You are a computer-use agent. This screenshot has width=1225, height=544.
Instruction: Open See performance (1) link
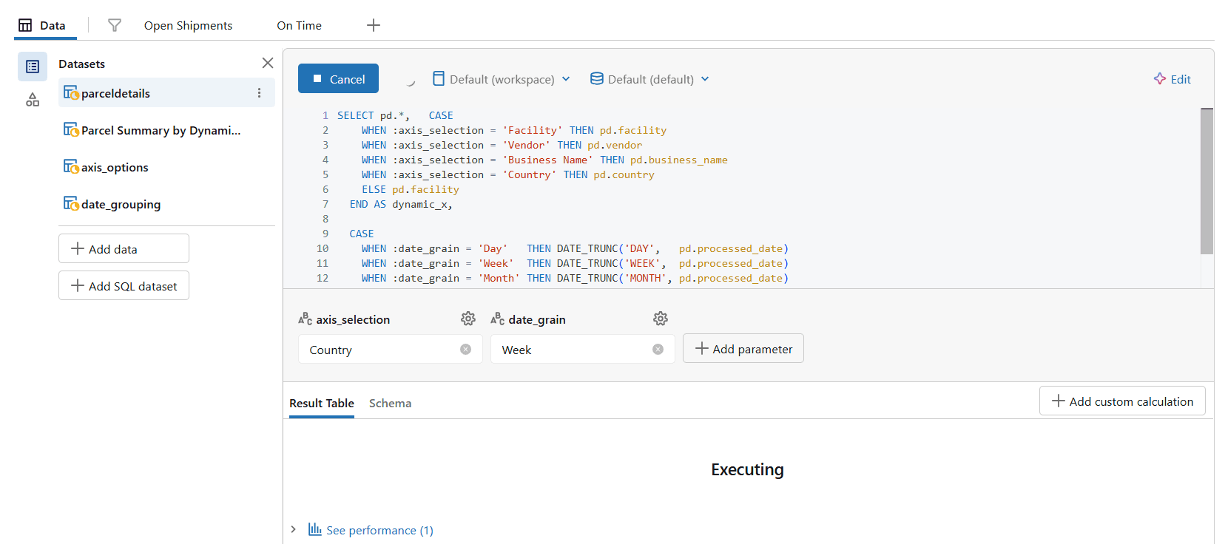coord(379,530)
